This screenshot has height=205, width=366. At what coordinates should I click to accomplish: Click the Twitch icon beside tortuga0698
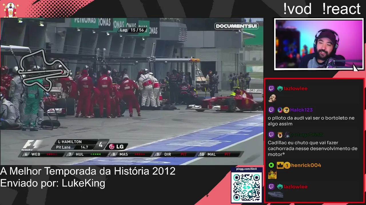[271, 135]
